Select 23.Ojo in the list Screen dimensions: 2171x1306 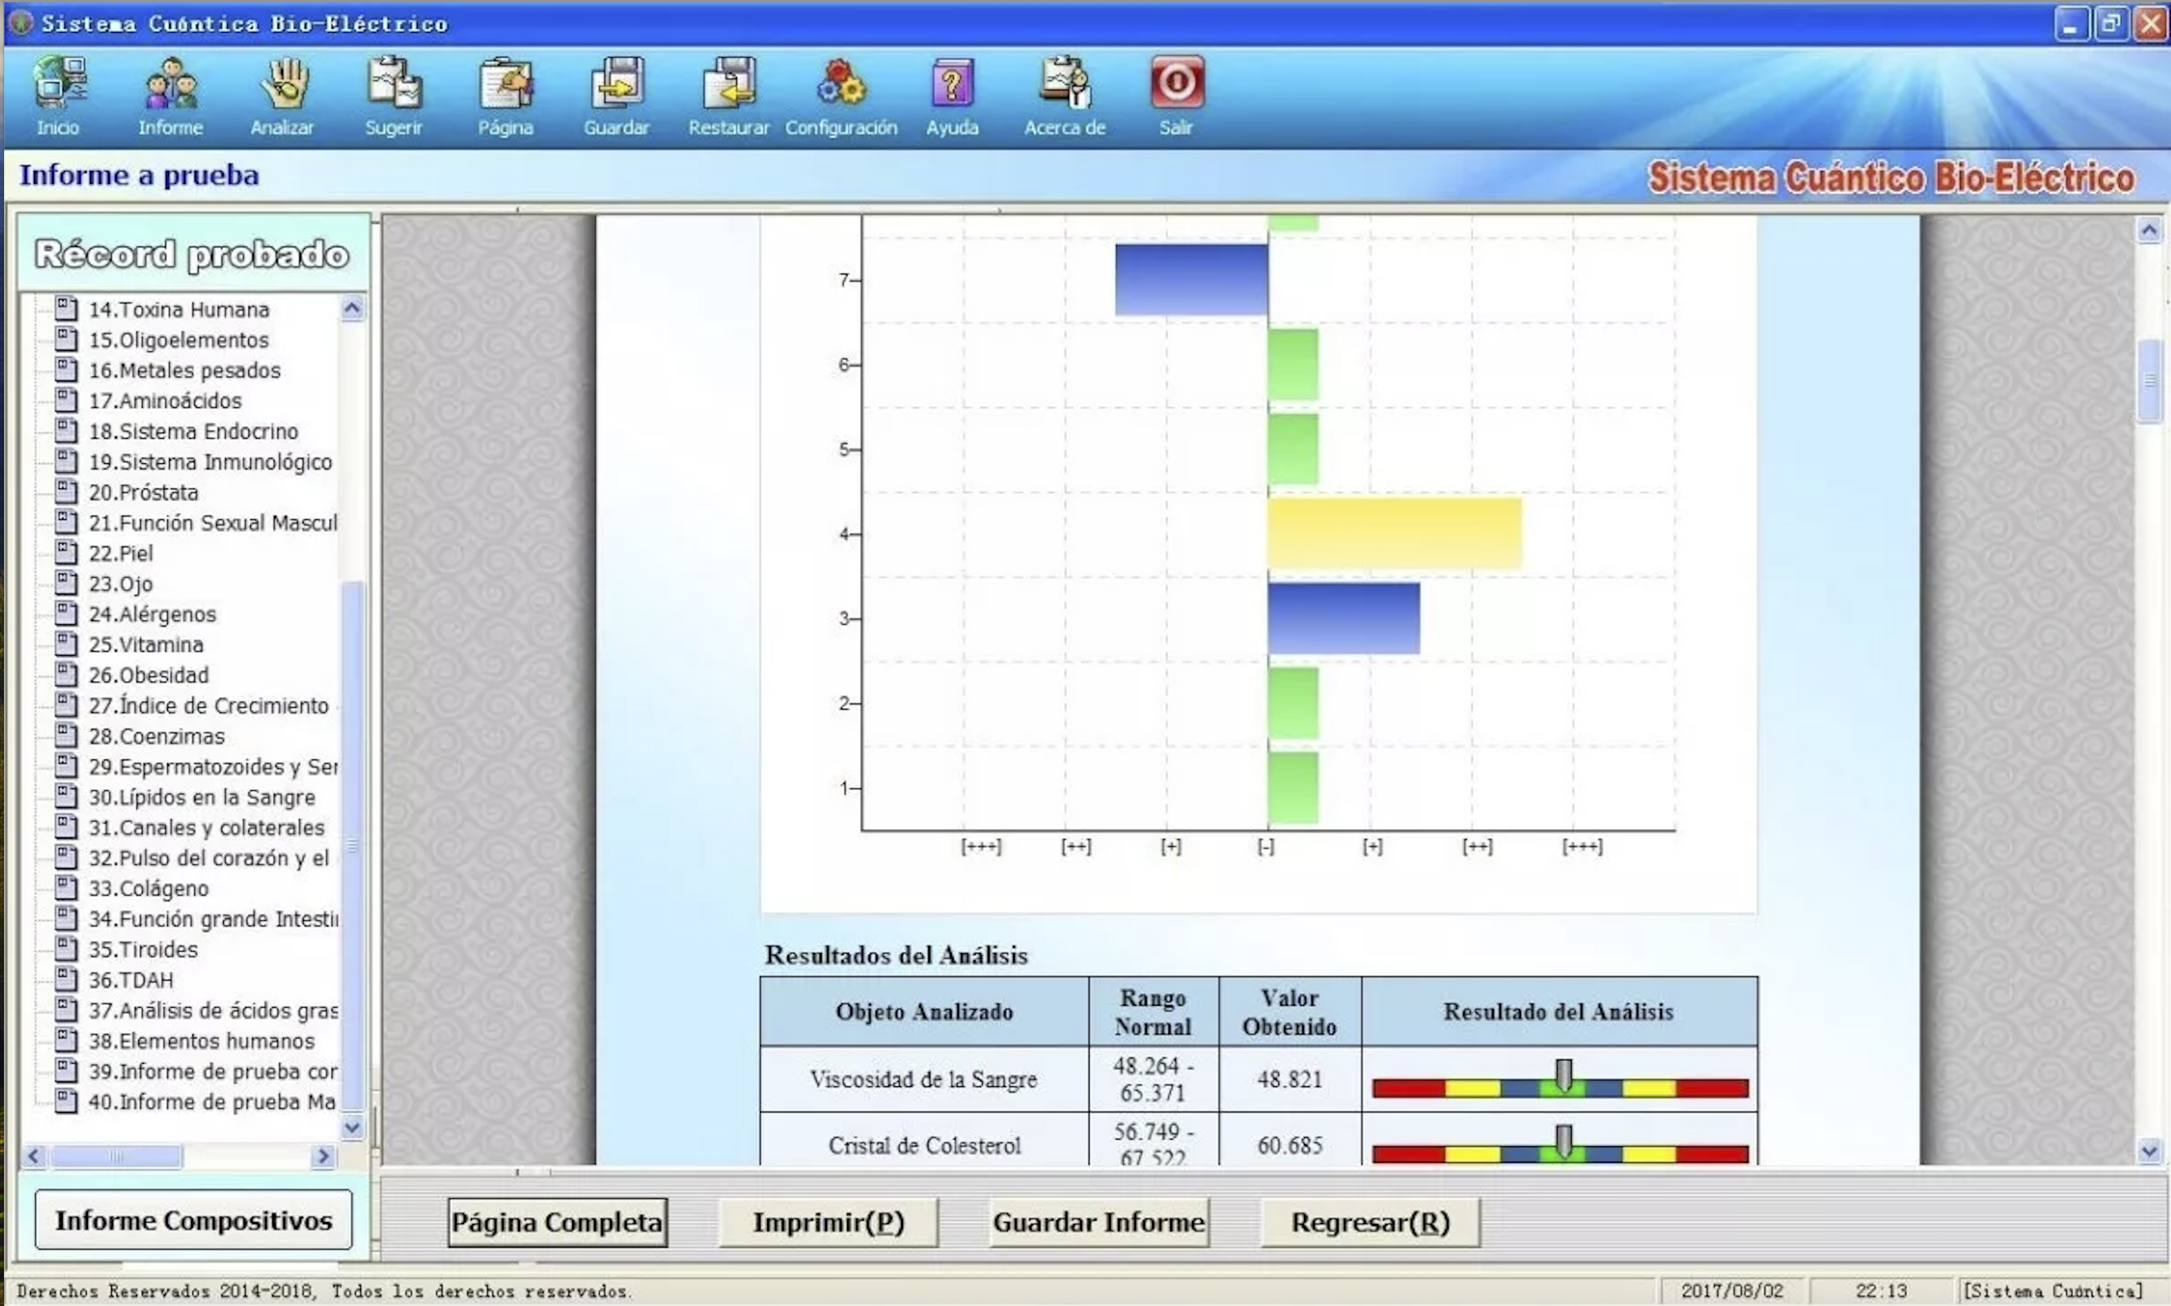tap(121, 584)
